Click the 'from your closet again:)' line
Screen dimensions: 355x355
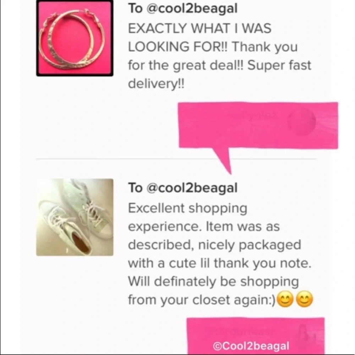pyautogui.click(x=202, y=300)
